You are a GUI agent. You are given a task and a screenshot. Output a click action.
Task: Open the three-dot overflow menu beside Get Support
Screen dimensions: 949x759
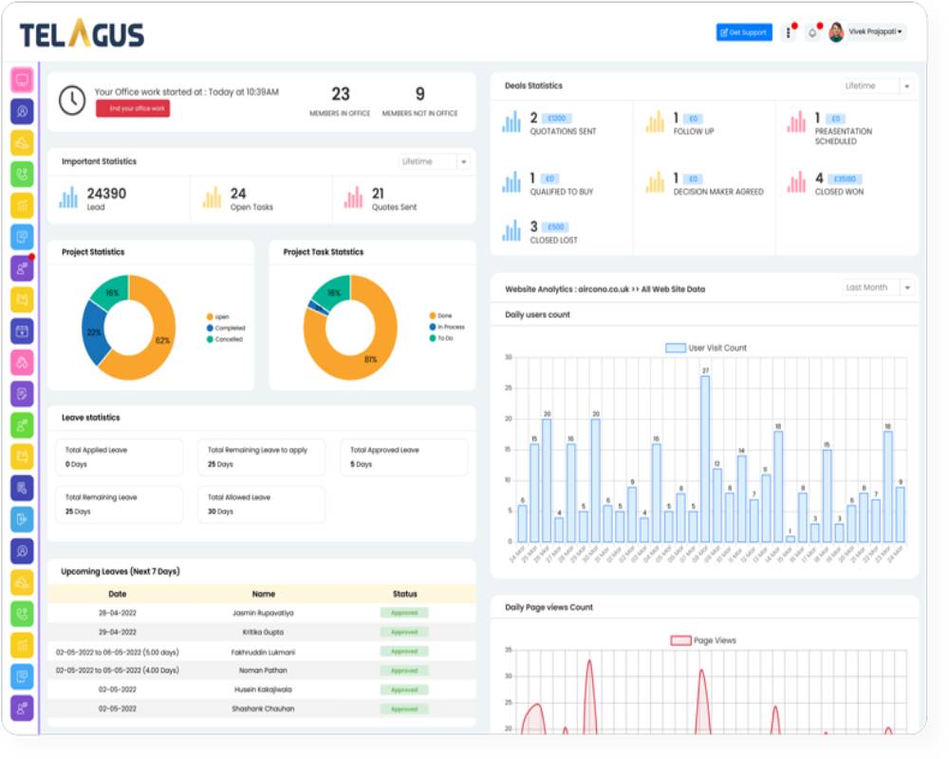tap(791, 31)
